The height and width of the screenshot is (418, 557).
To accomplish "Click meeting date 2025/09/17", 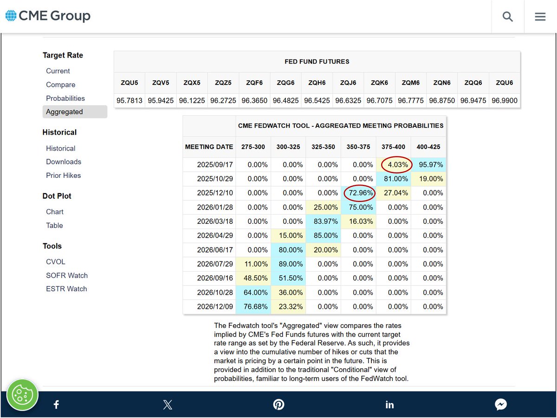I will pos(209,164).
